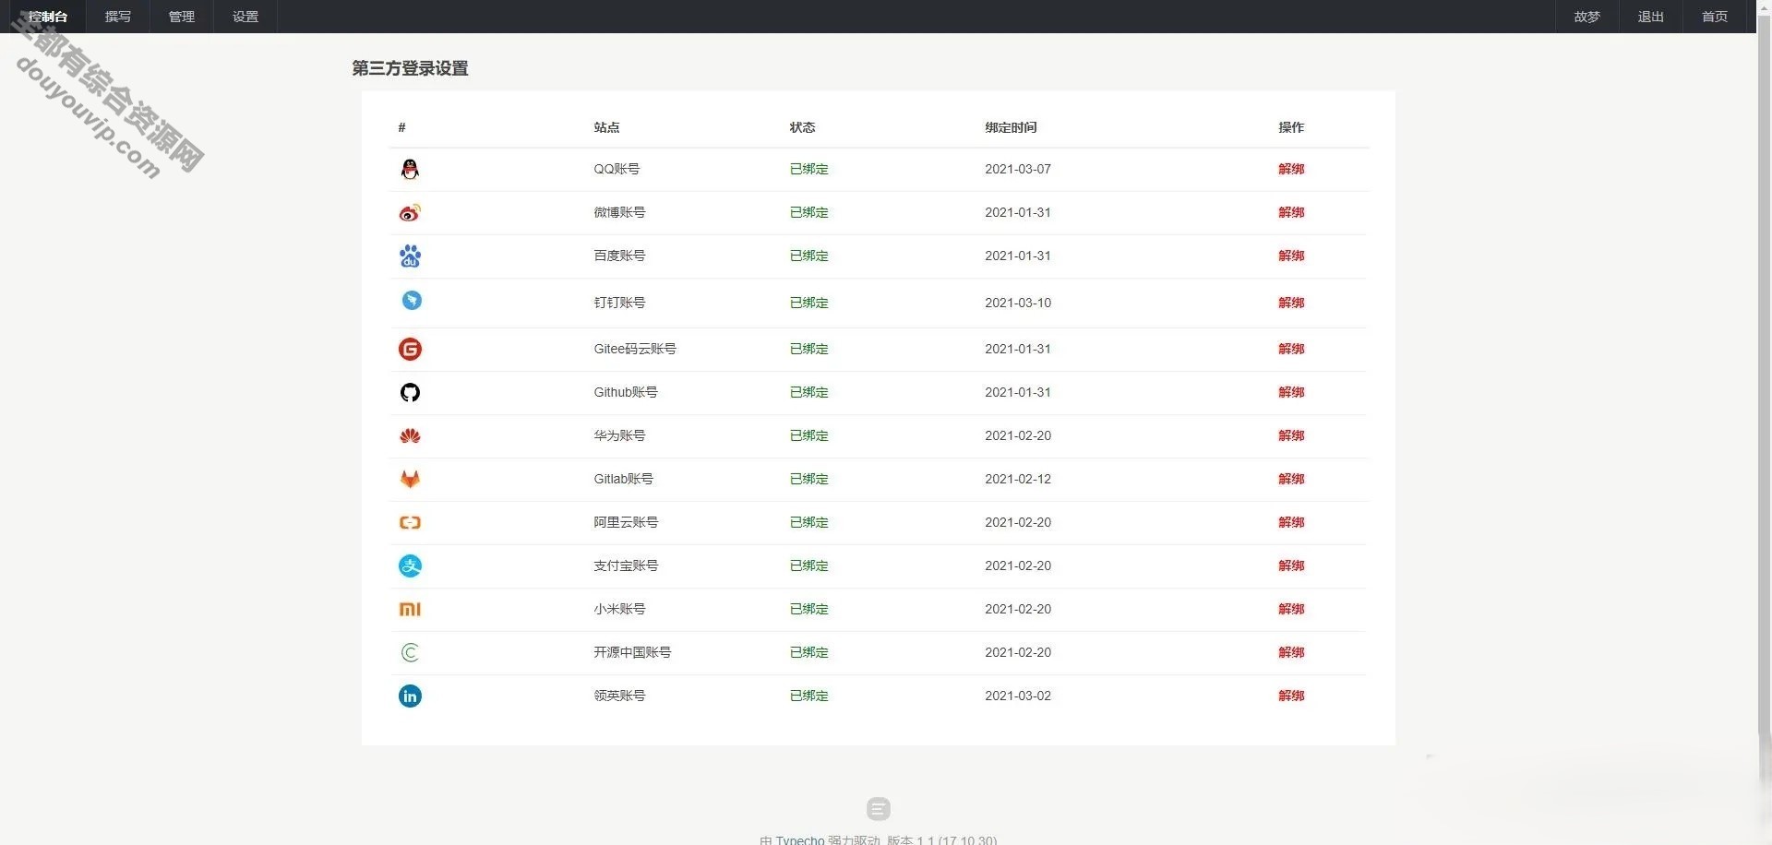1772x845 pixels.
Task: Click the Aliyun orange bracket icon
Action: [410, 522]
